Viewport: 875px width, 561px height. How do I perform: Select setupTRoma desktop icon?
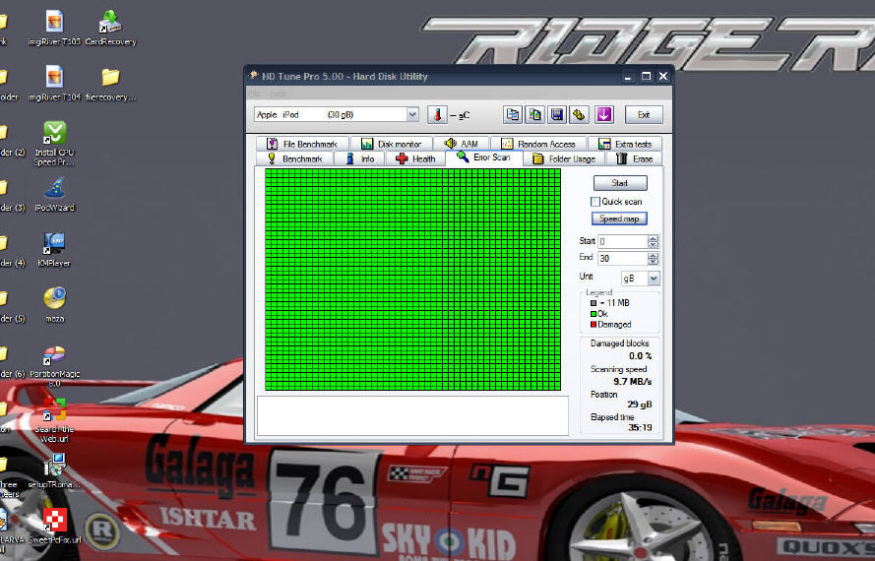[54, 471]
